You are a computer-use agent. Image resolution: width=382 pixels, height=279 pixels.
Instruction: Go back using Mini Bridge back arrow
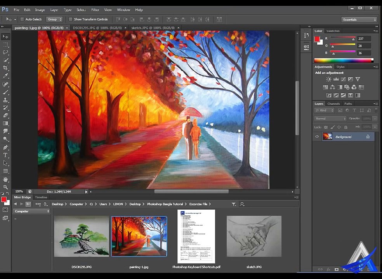pyautogui.click(x=16, y=204)
